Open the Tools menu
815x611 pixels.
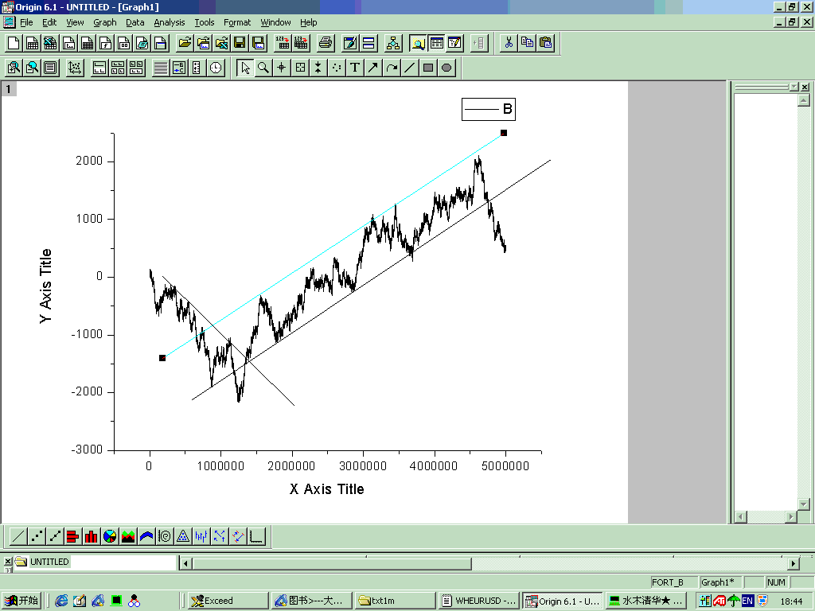(x=205, y=22)
